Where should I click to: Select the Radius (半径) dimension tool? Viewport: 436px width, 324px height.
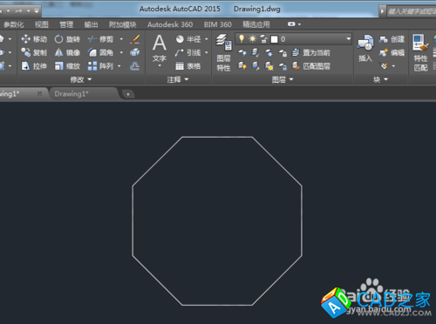point(188,39)
